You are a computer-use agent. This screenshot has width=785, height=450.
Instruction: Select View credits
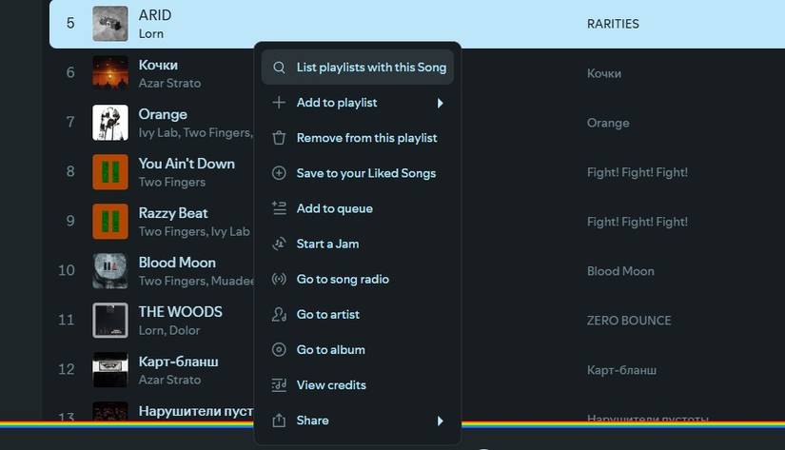pyautogui.click(x=358, y=385)
